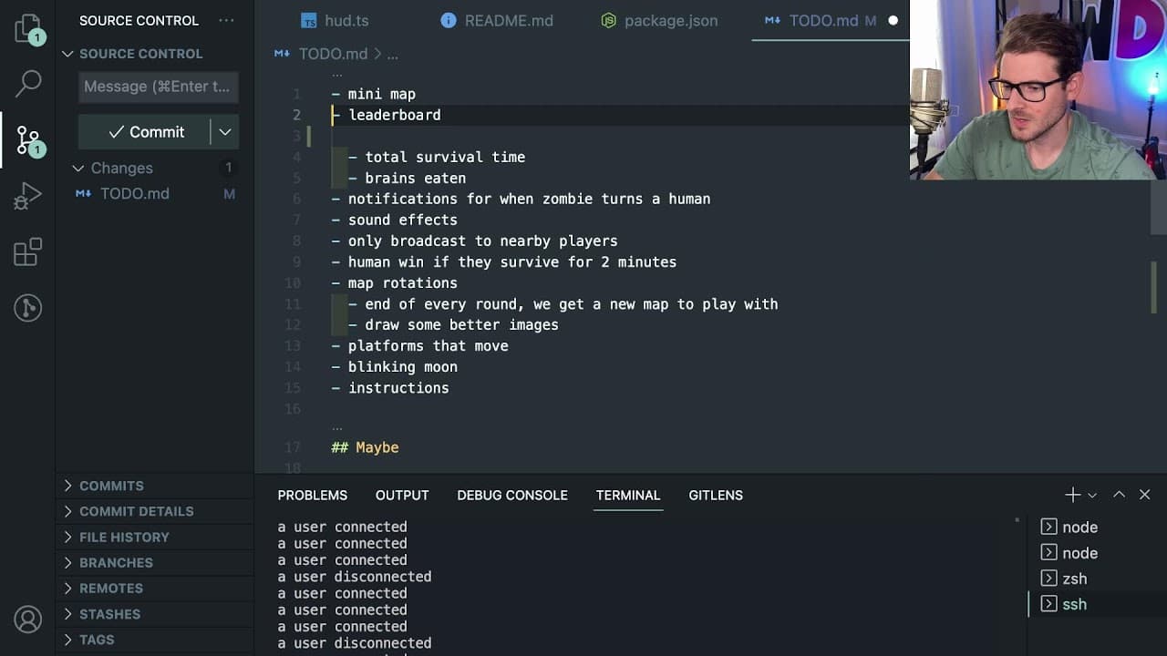The width and height of the screenshot is (1167, 656).
Task: Select the first node terminal icon
Action: (1048, 527)
